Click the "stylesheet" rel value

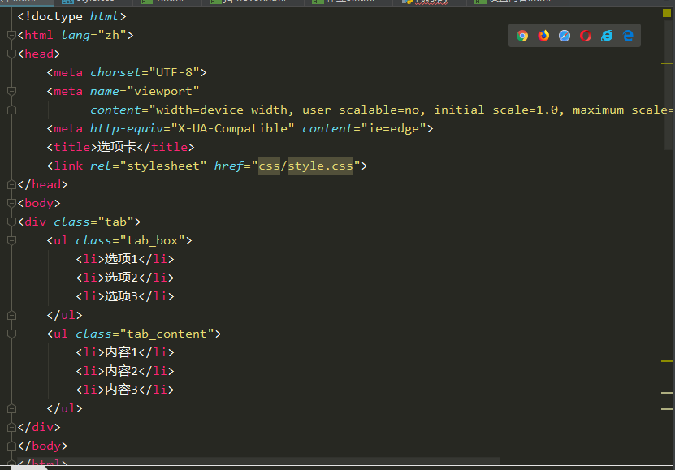[163, 166]
